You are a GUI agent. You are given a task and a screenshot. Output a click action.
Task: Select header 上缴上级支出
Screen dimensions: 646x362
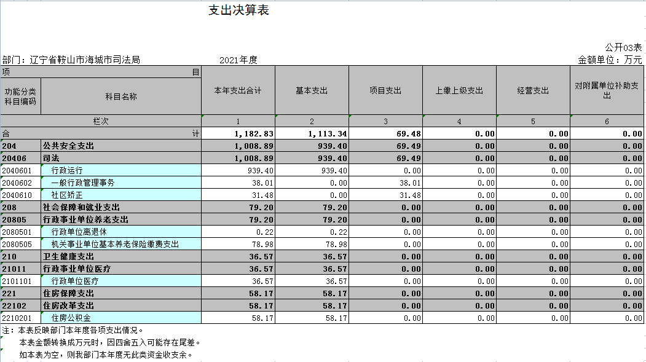459,90
